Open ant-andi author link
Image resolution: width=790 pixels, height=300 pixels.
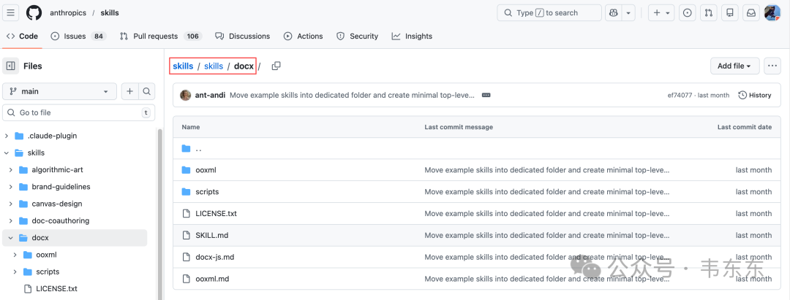[211, 95]
